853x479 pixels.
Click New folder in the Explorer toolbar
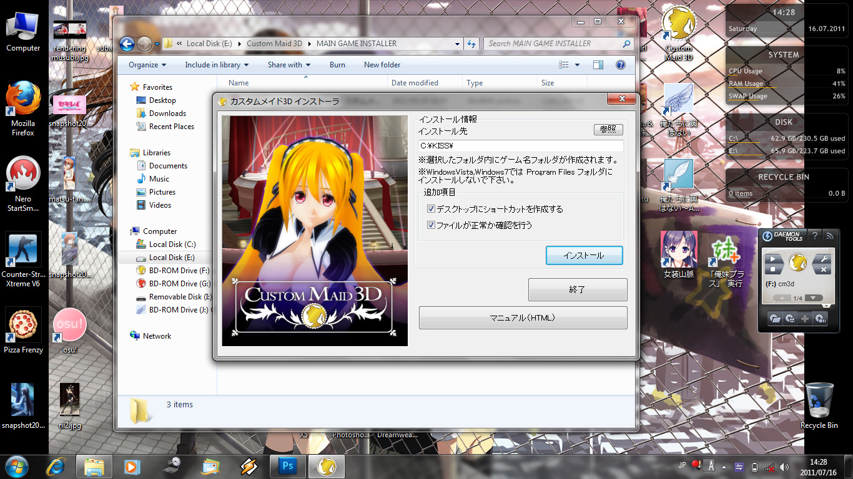coord(382,65)
